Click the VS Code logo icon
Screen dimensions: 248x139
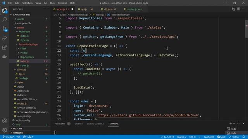[3, 3]
